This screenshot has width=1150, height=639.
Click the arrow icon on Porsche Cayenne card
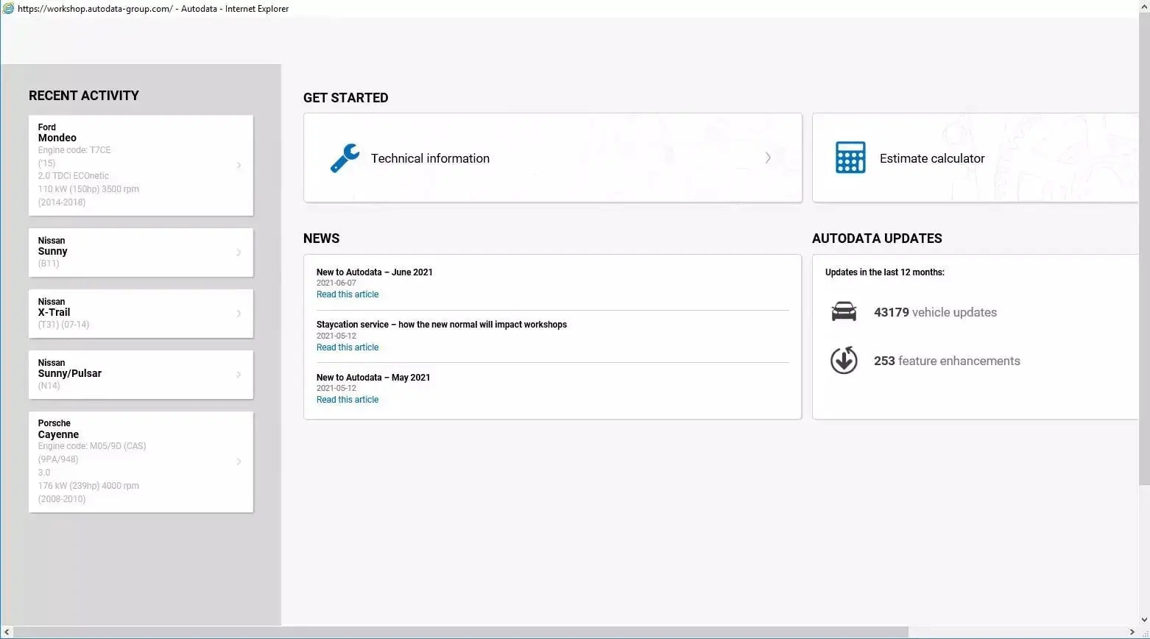click(239, 462)
